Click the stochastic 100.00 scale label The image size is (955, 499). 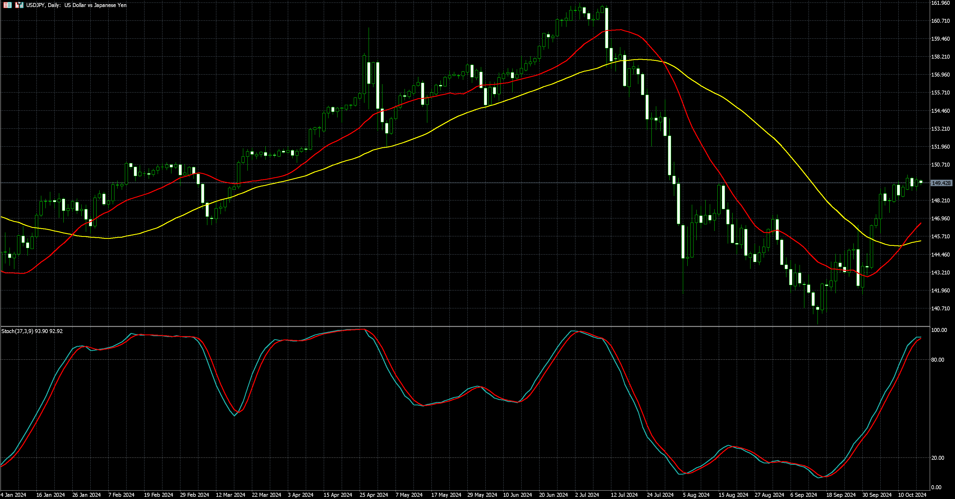point(939,330)
